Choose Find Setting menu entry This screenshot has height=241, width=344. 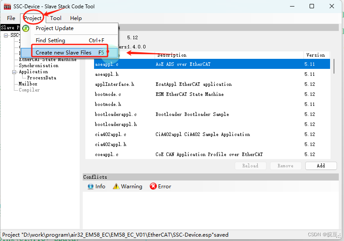pos(70,41)
